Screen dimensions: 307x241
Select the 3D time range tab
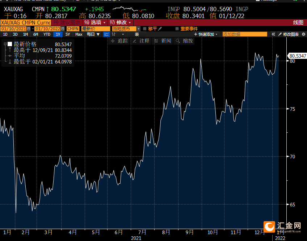click(15, 34)
